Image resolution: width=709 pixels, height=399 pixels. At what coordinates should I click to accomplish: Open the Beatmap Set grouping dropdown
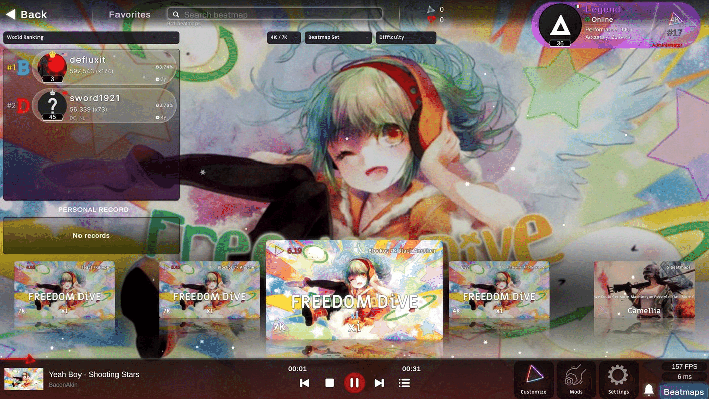click(x=338, y=37)
